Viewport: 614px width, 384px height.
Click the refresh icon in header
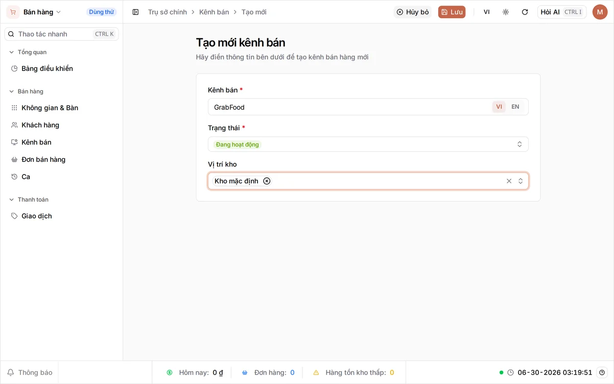(525, 12)
